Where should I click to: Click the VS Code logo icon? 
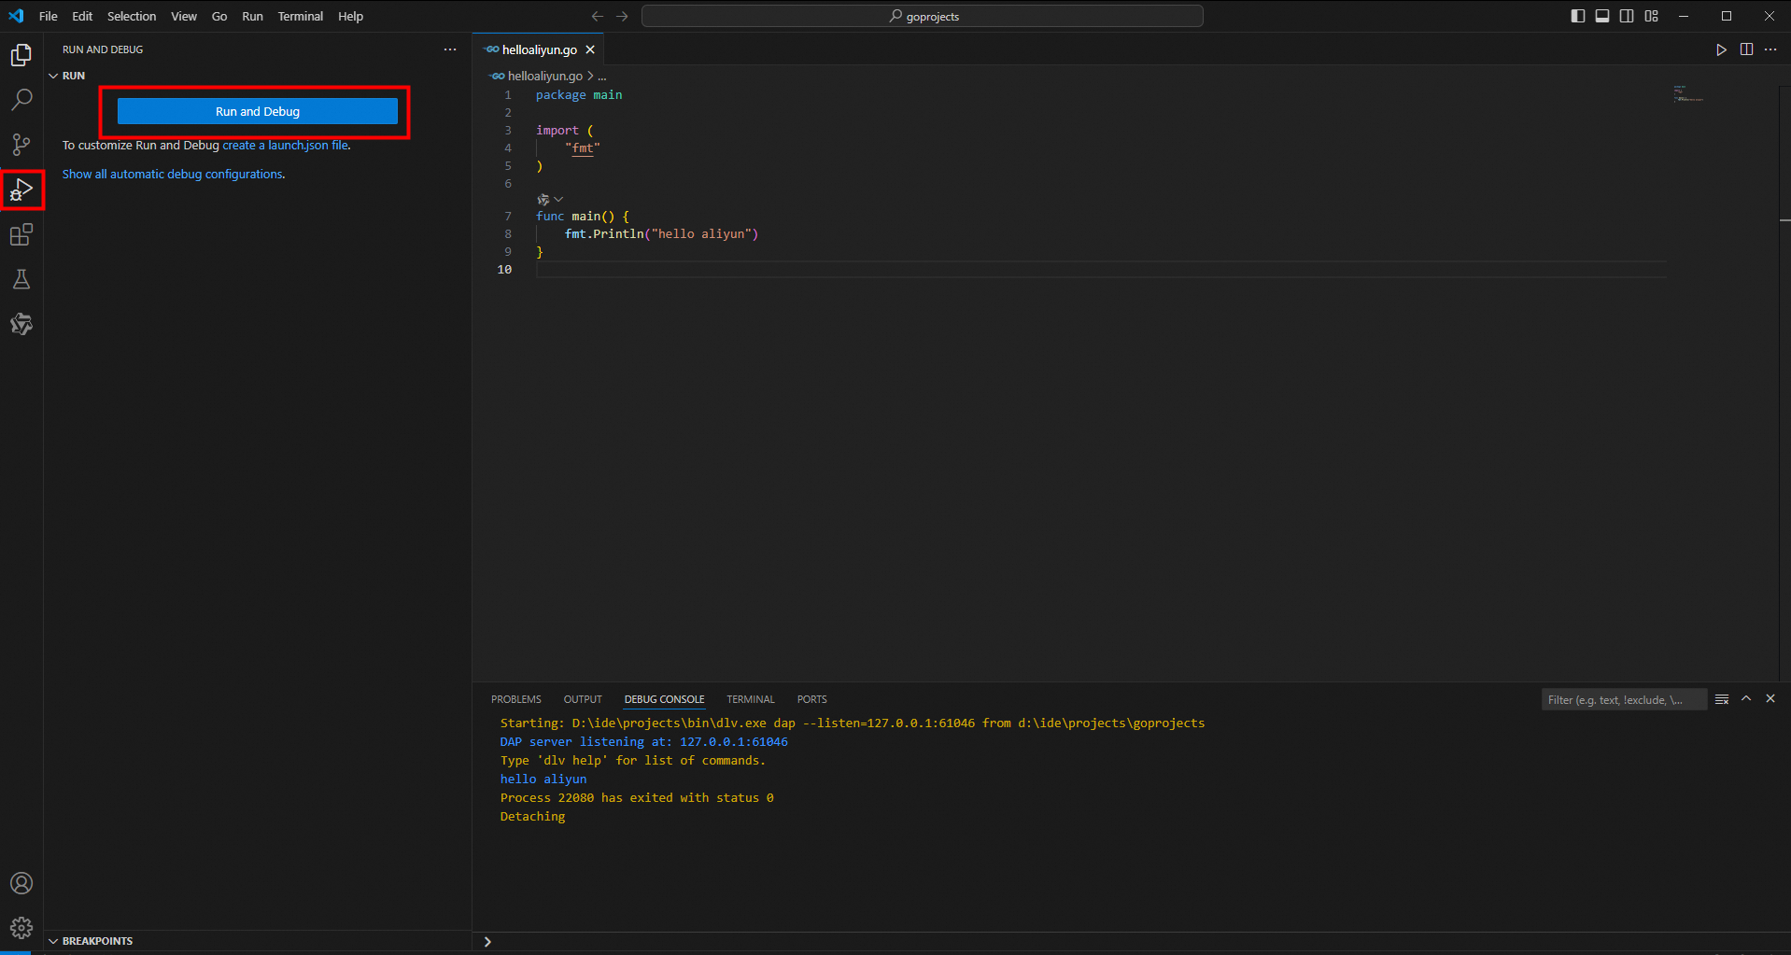tap(16, 16)
